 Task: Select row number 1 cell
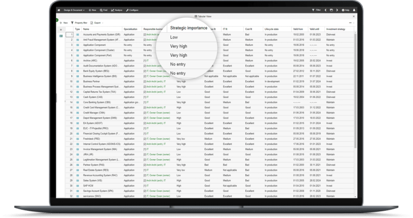point(70,35)
